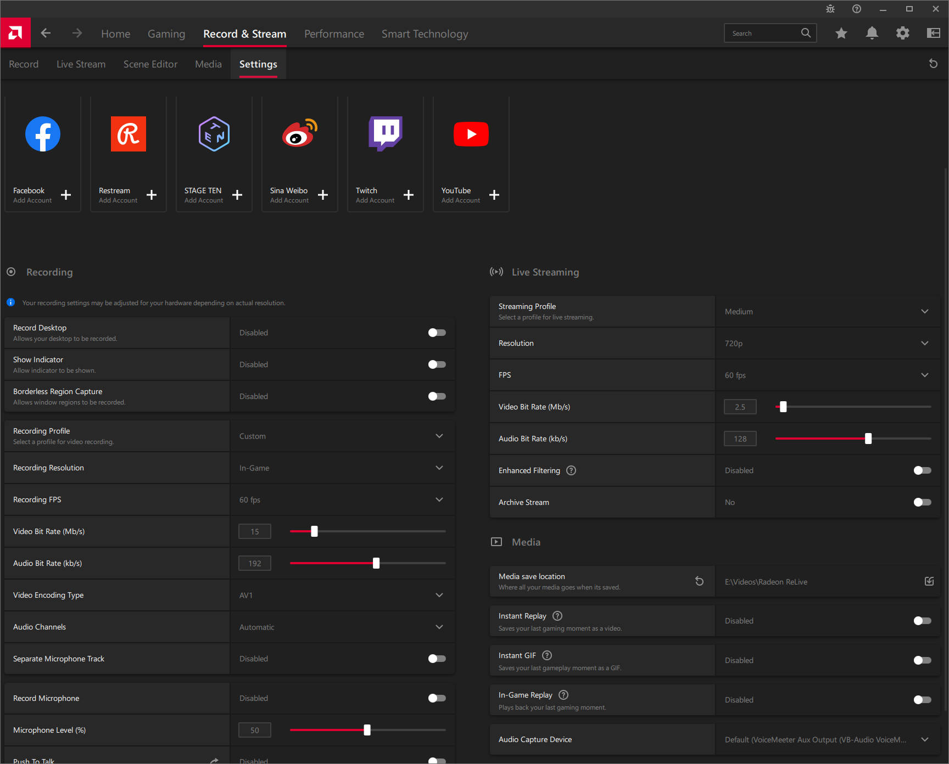949x764 pixels.
Task: Enable Instant Replay toggle
Action: point(923,621)
